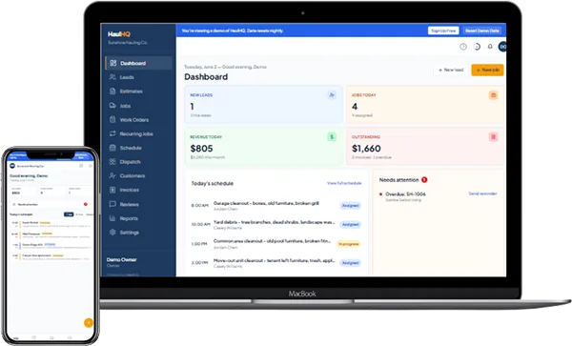
Task: Open Estimates in the sidebar
Action: (x=138, y=92)
